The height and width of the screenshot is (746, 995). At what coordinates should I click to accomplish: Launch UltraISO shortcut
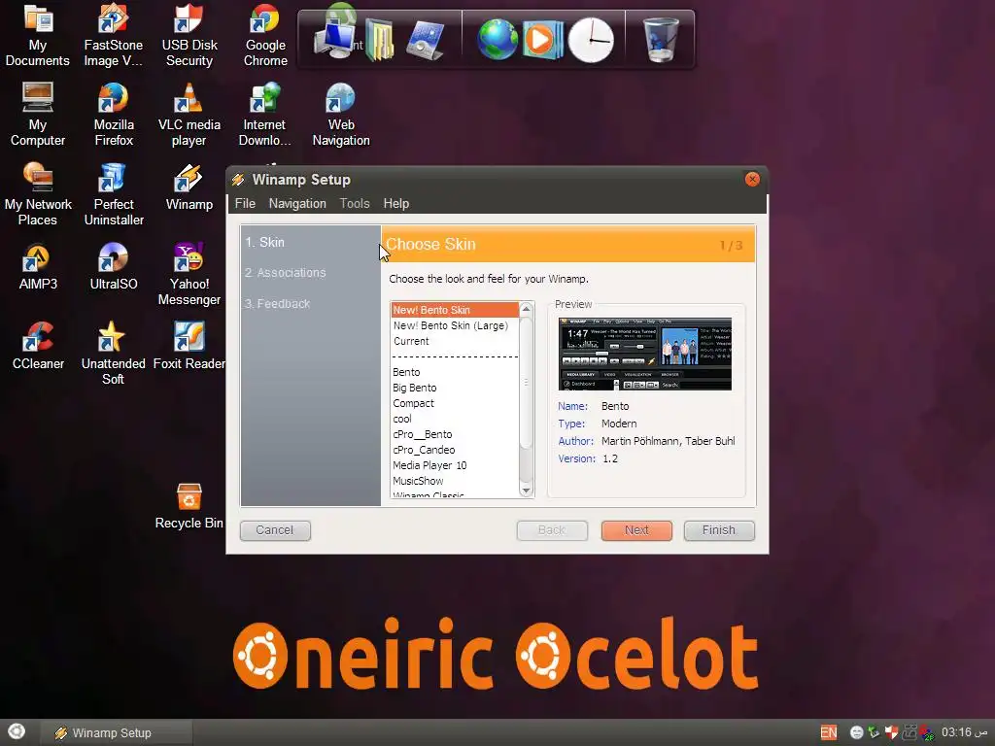[114, 266]
